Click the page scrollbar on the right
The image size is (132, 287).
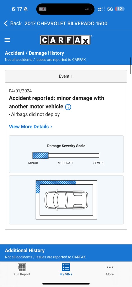point(131,66)
